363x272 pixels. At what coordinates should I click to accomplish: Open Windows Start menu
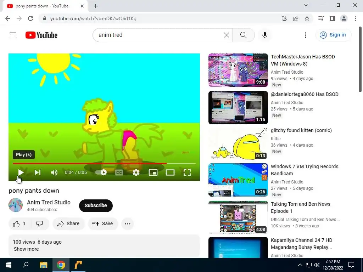tap(9, 265)
